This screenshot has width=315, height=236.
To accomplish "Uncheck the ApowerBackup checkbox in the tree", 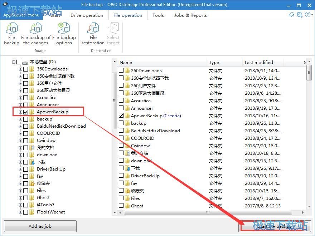I will 25,112.
